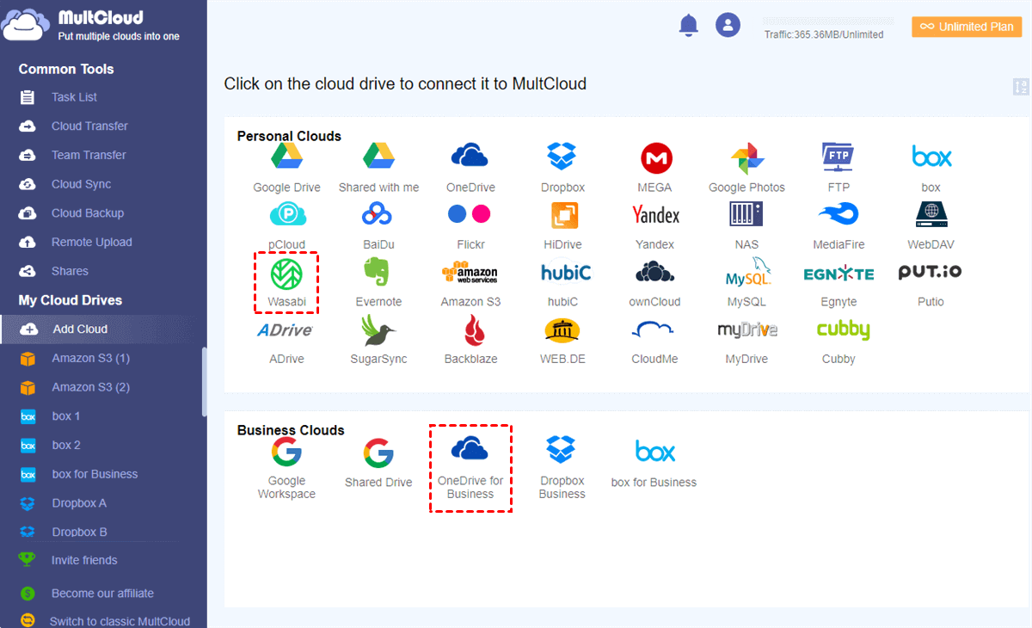
Task: Select the MediaFire icon
Action: tap(838, 214)
